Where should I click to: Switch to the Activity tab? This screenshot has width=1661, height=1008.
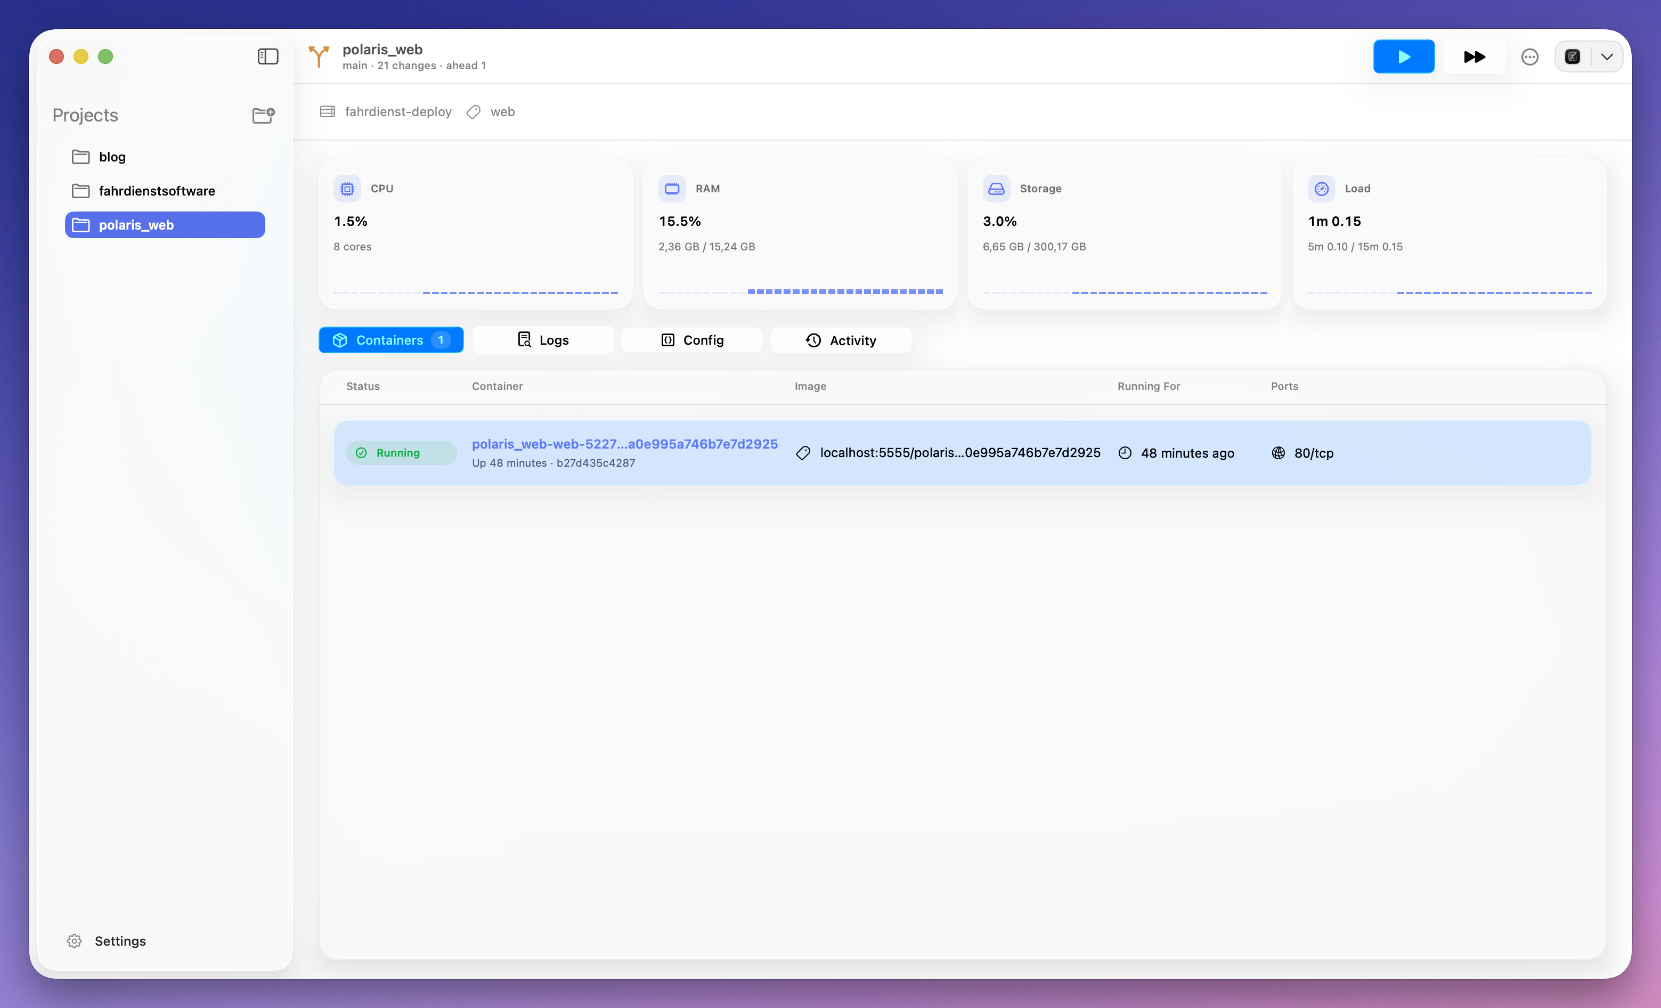(x=841, y=340)
